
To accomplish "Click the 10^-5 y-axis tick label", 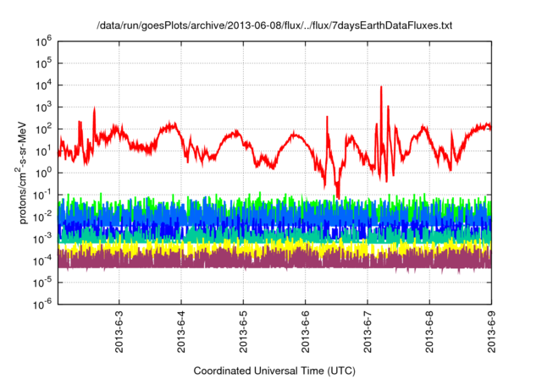I will point(43,283).
